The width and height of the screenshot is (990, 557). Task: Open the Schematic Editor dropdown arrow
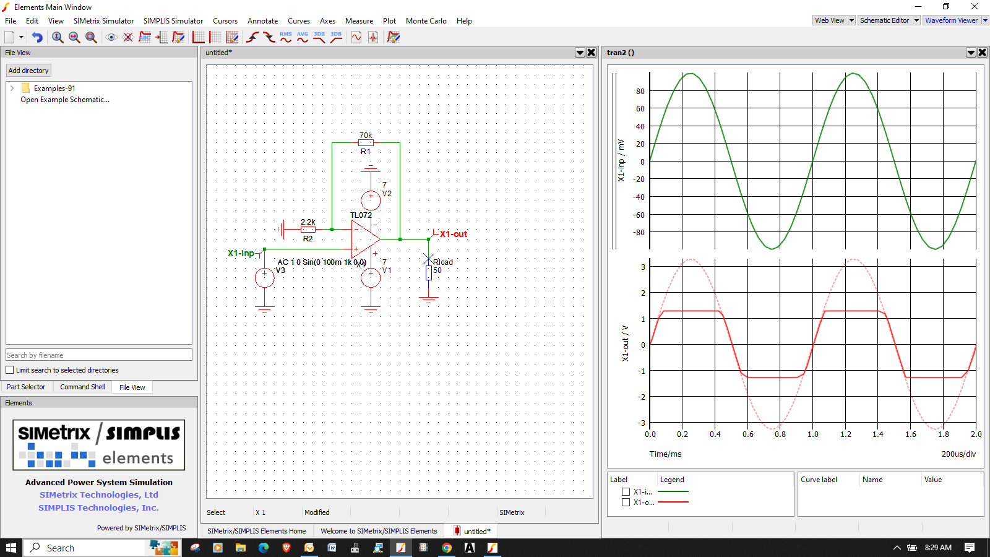[916, 20]
